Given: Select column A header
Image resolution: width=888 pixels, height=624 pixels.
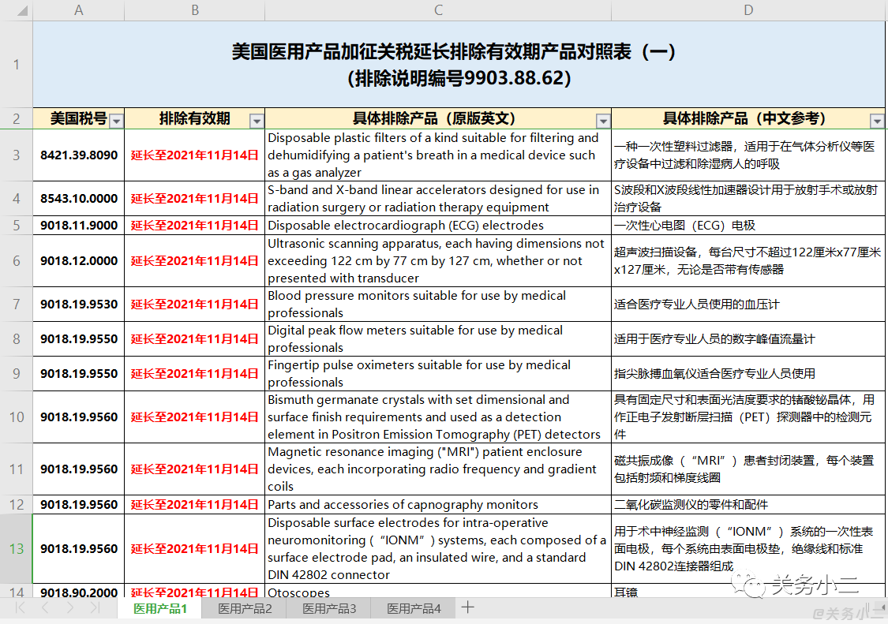Looking at the screenshot, I should tap(79, 10).
